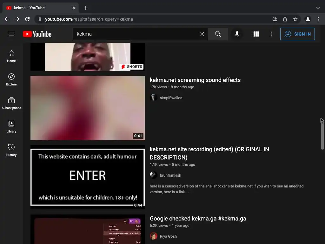Open 'Google checked kekma.ga #kekma.ga' title
The height and width of the screenshot is (244, 325).
(x=198, y=219)
